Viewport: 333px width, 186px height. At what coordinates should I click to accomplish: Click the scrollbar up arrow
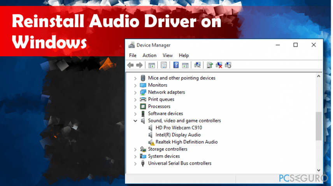tap(319, 76)
